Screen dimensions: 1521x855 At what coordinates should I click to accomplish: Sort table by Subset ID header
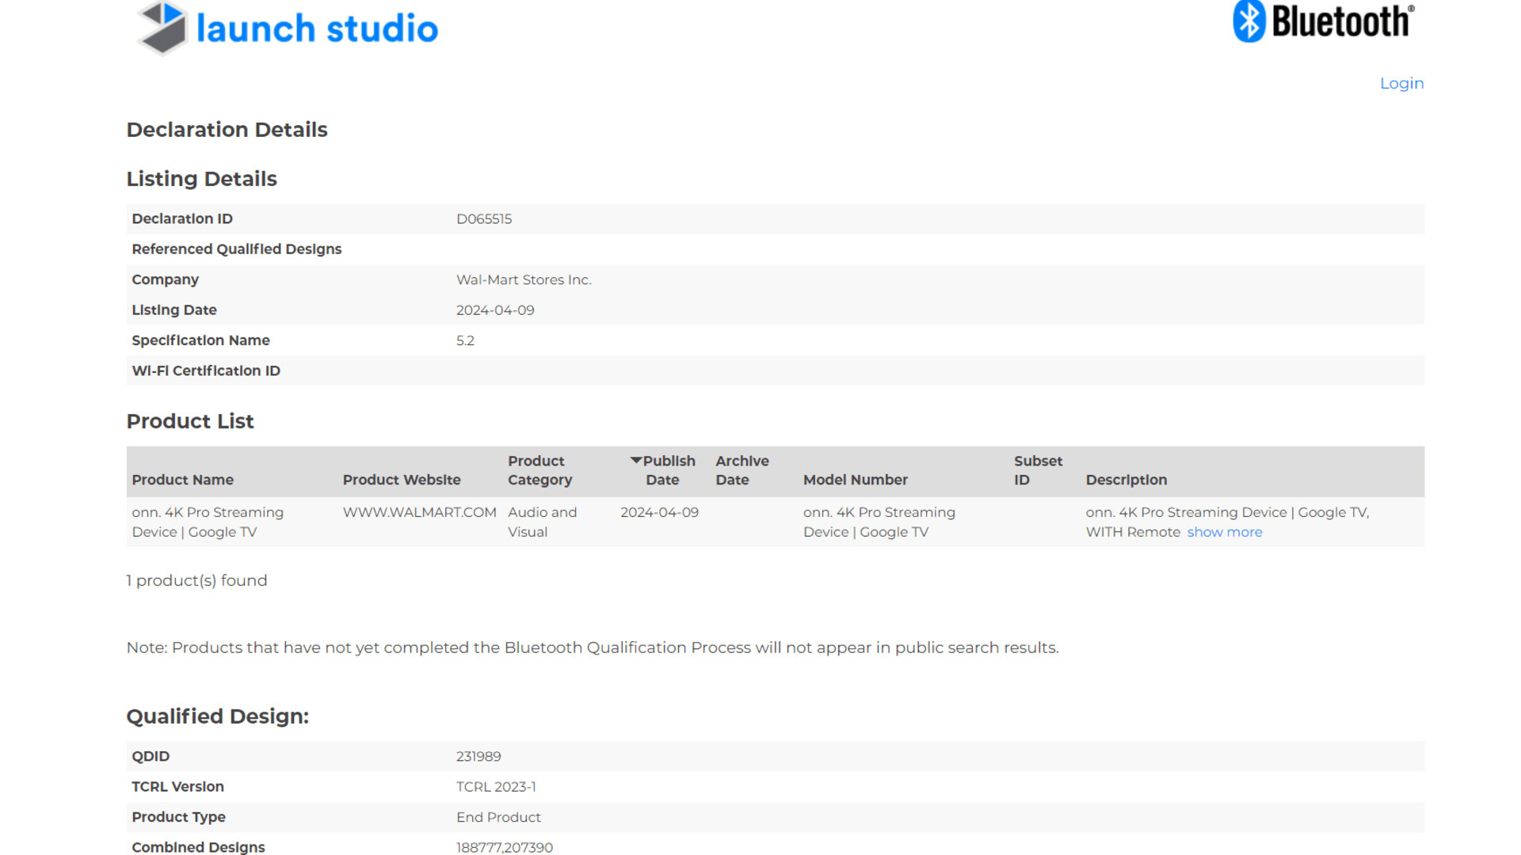click(x=1037, y=470)
